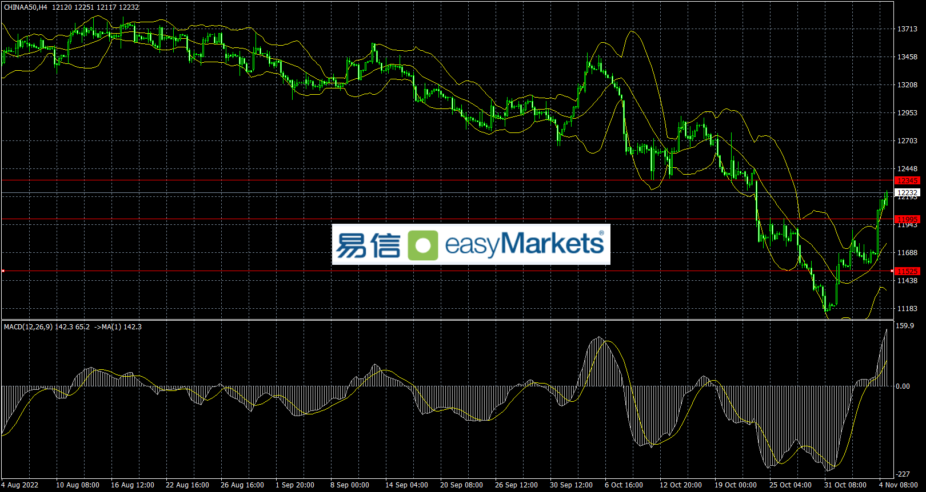Click the 11688 price axis label
Image resolution: width=926 pixels, height=492 pixels.
(x=907, y=253)
